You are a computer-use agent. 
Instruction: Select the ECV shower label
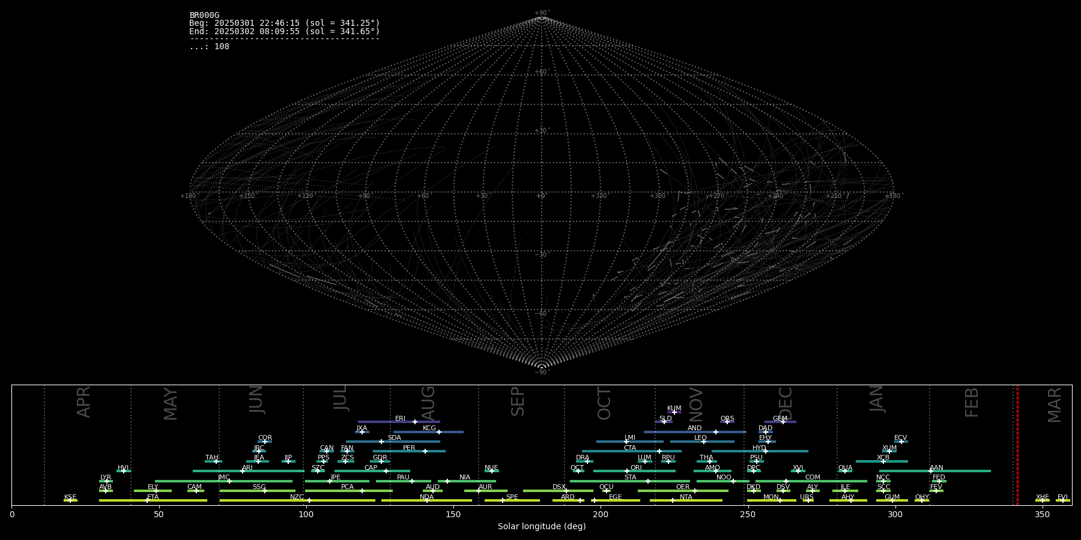click(x=901, y=438)
